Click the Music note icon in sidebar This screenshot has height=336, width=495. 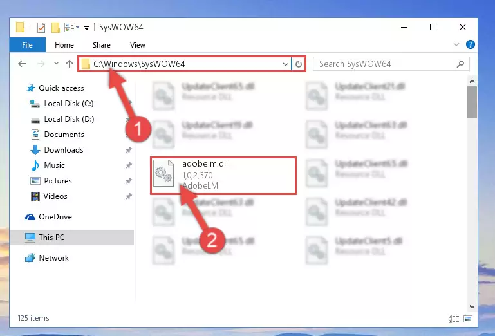click(35, 165)
